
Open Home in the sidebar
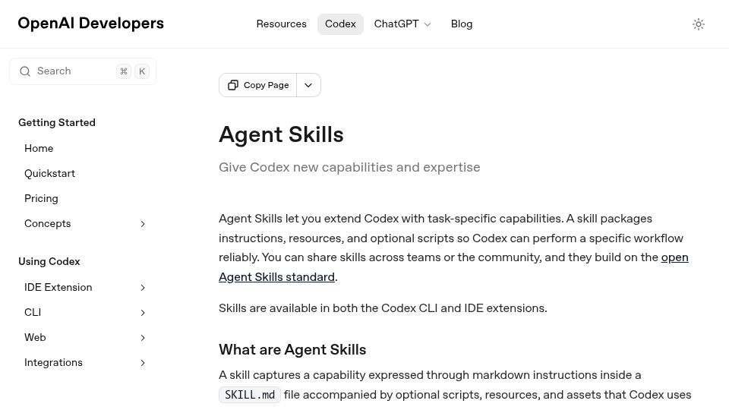(39, 148)
